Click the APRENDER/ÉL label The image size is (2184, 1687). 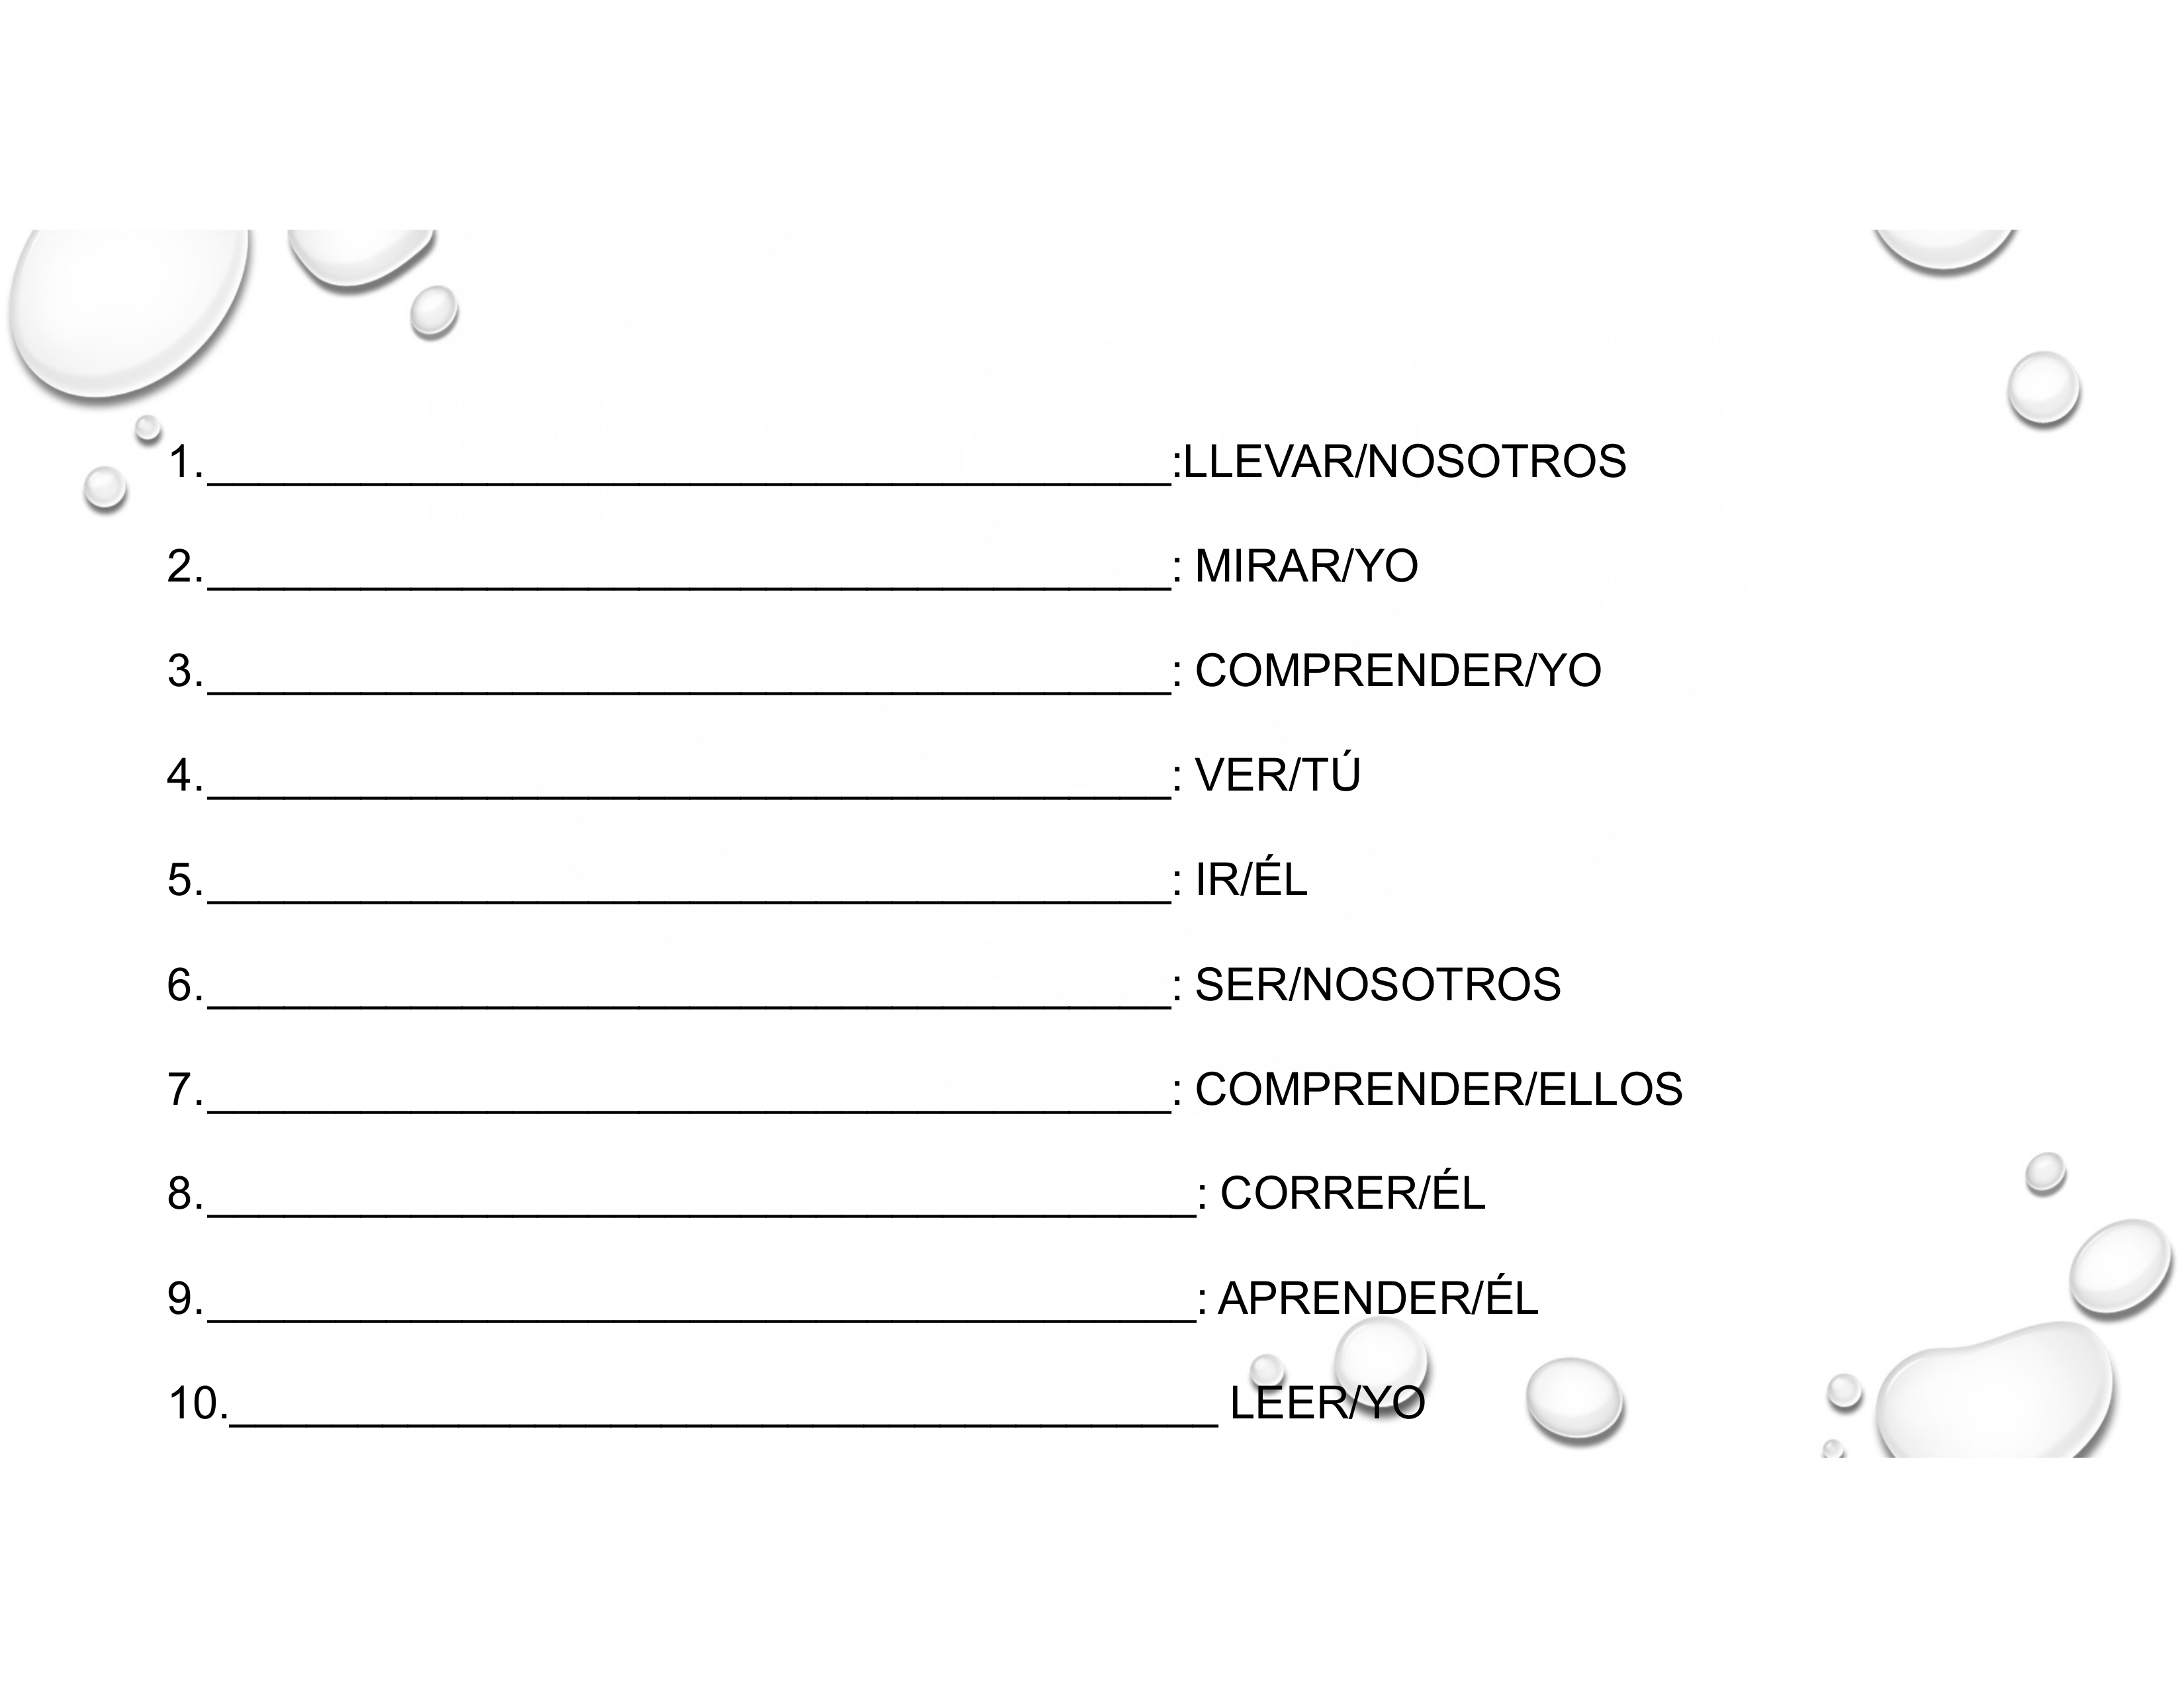coord(1377,1298)
